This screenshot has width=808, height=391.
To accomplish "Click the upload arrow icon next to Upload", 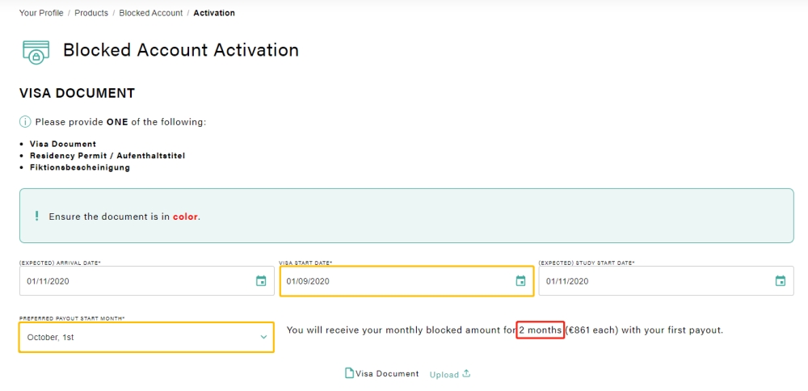I will (466, 373).
